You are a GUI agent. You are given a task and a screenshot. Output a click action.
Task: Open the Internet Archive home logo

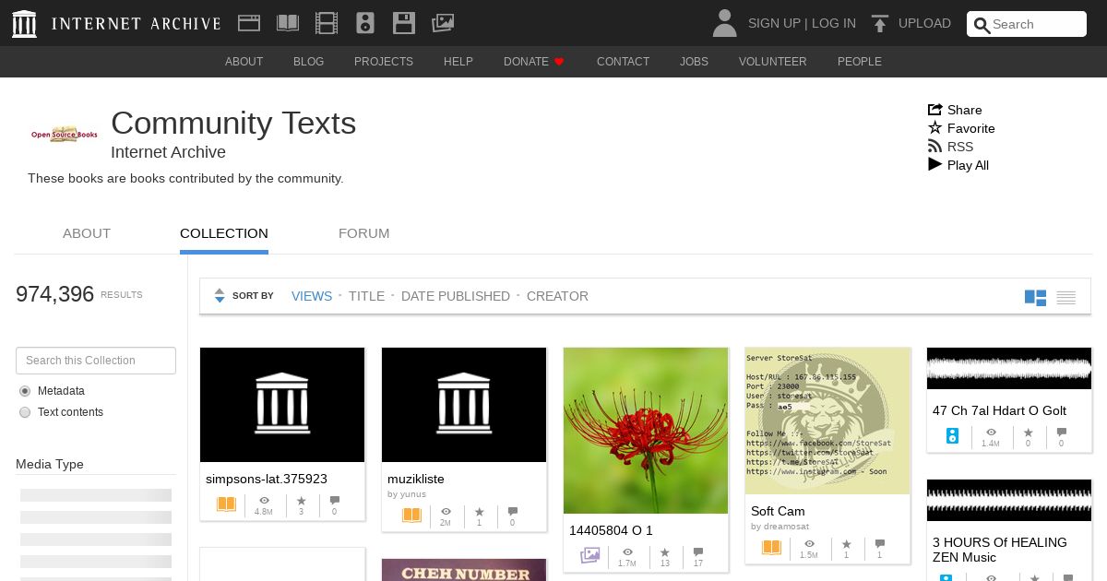point(116,24)
